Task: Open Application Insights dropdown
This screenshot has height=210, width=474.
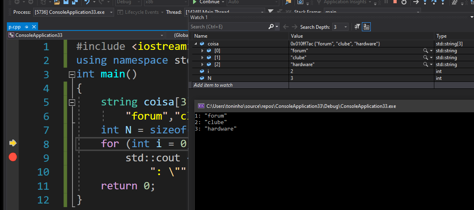Action: click(x=370, y=2)
